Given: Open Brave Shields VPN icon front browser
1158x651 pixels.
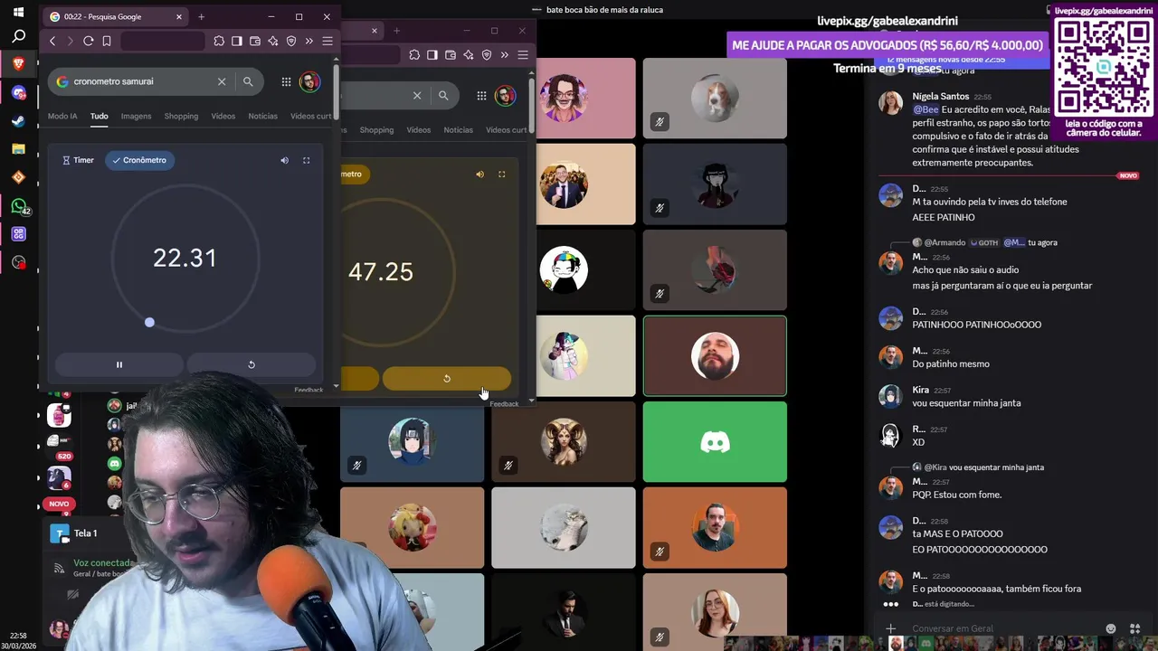Looking at the screenshot, I should [291, 41].
